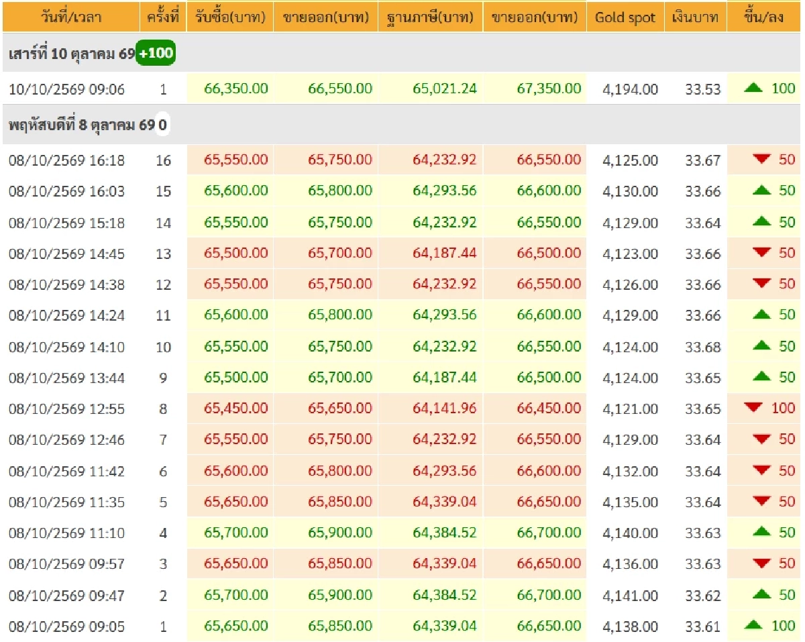Screen dimensions: 805x642
Task: Click the red down arrow in the 16:18 row
Action: (762, 159)
